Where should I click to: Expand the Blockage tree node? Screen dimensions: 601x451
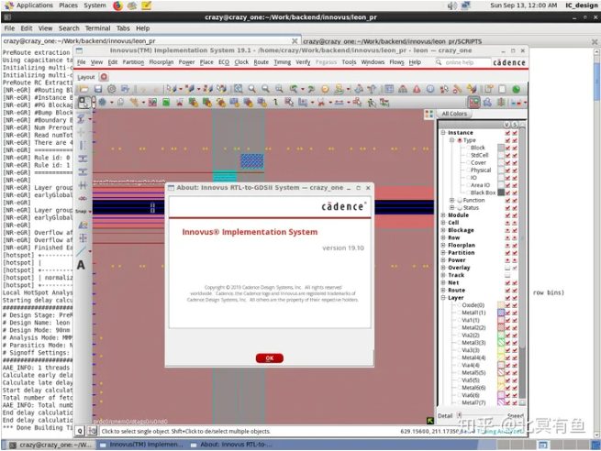[x=443, y=230]
